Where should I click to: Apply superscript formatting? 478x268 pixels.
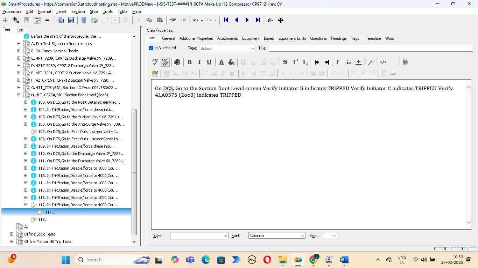[295, 62]
